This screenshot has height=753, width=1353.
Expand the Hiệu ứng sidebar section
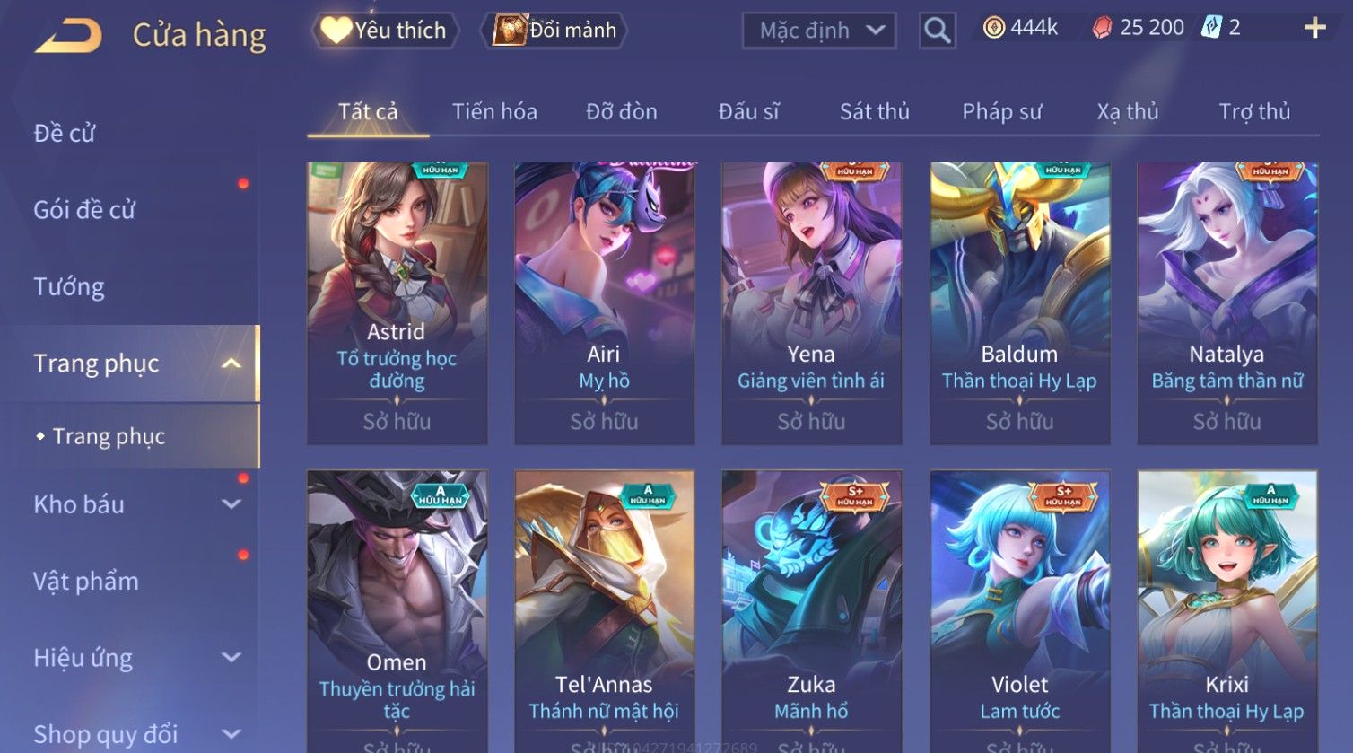[x=231, y=658]
